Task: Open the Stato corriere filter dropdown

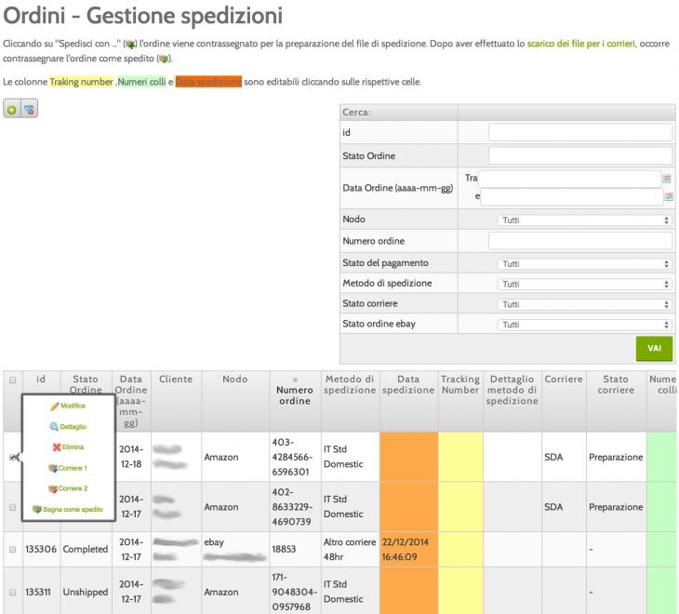Action: (x=585, y=304)
